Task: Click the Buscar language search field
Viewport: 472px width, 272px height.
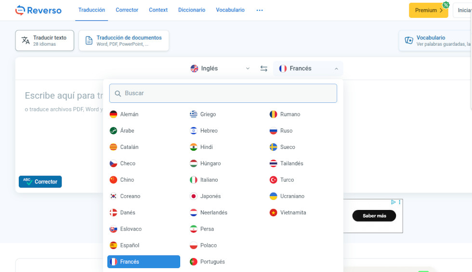Action: (x=226, y=93)
